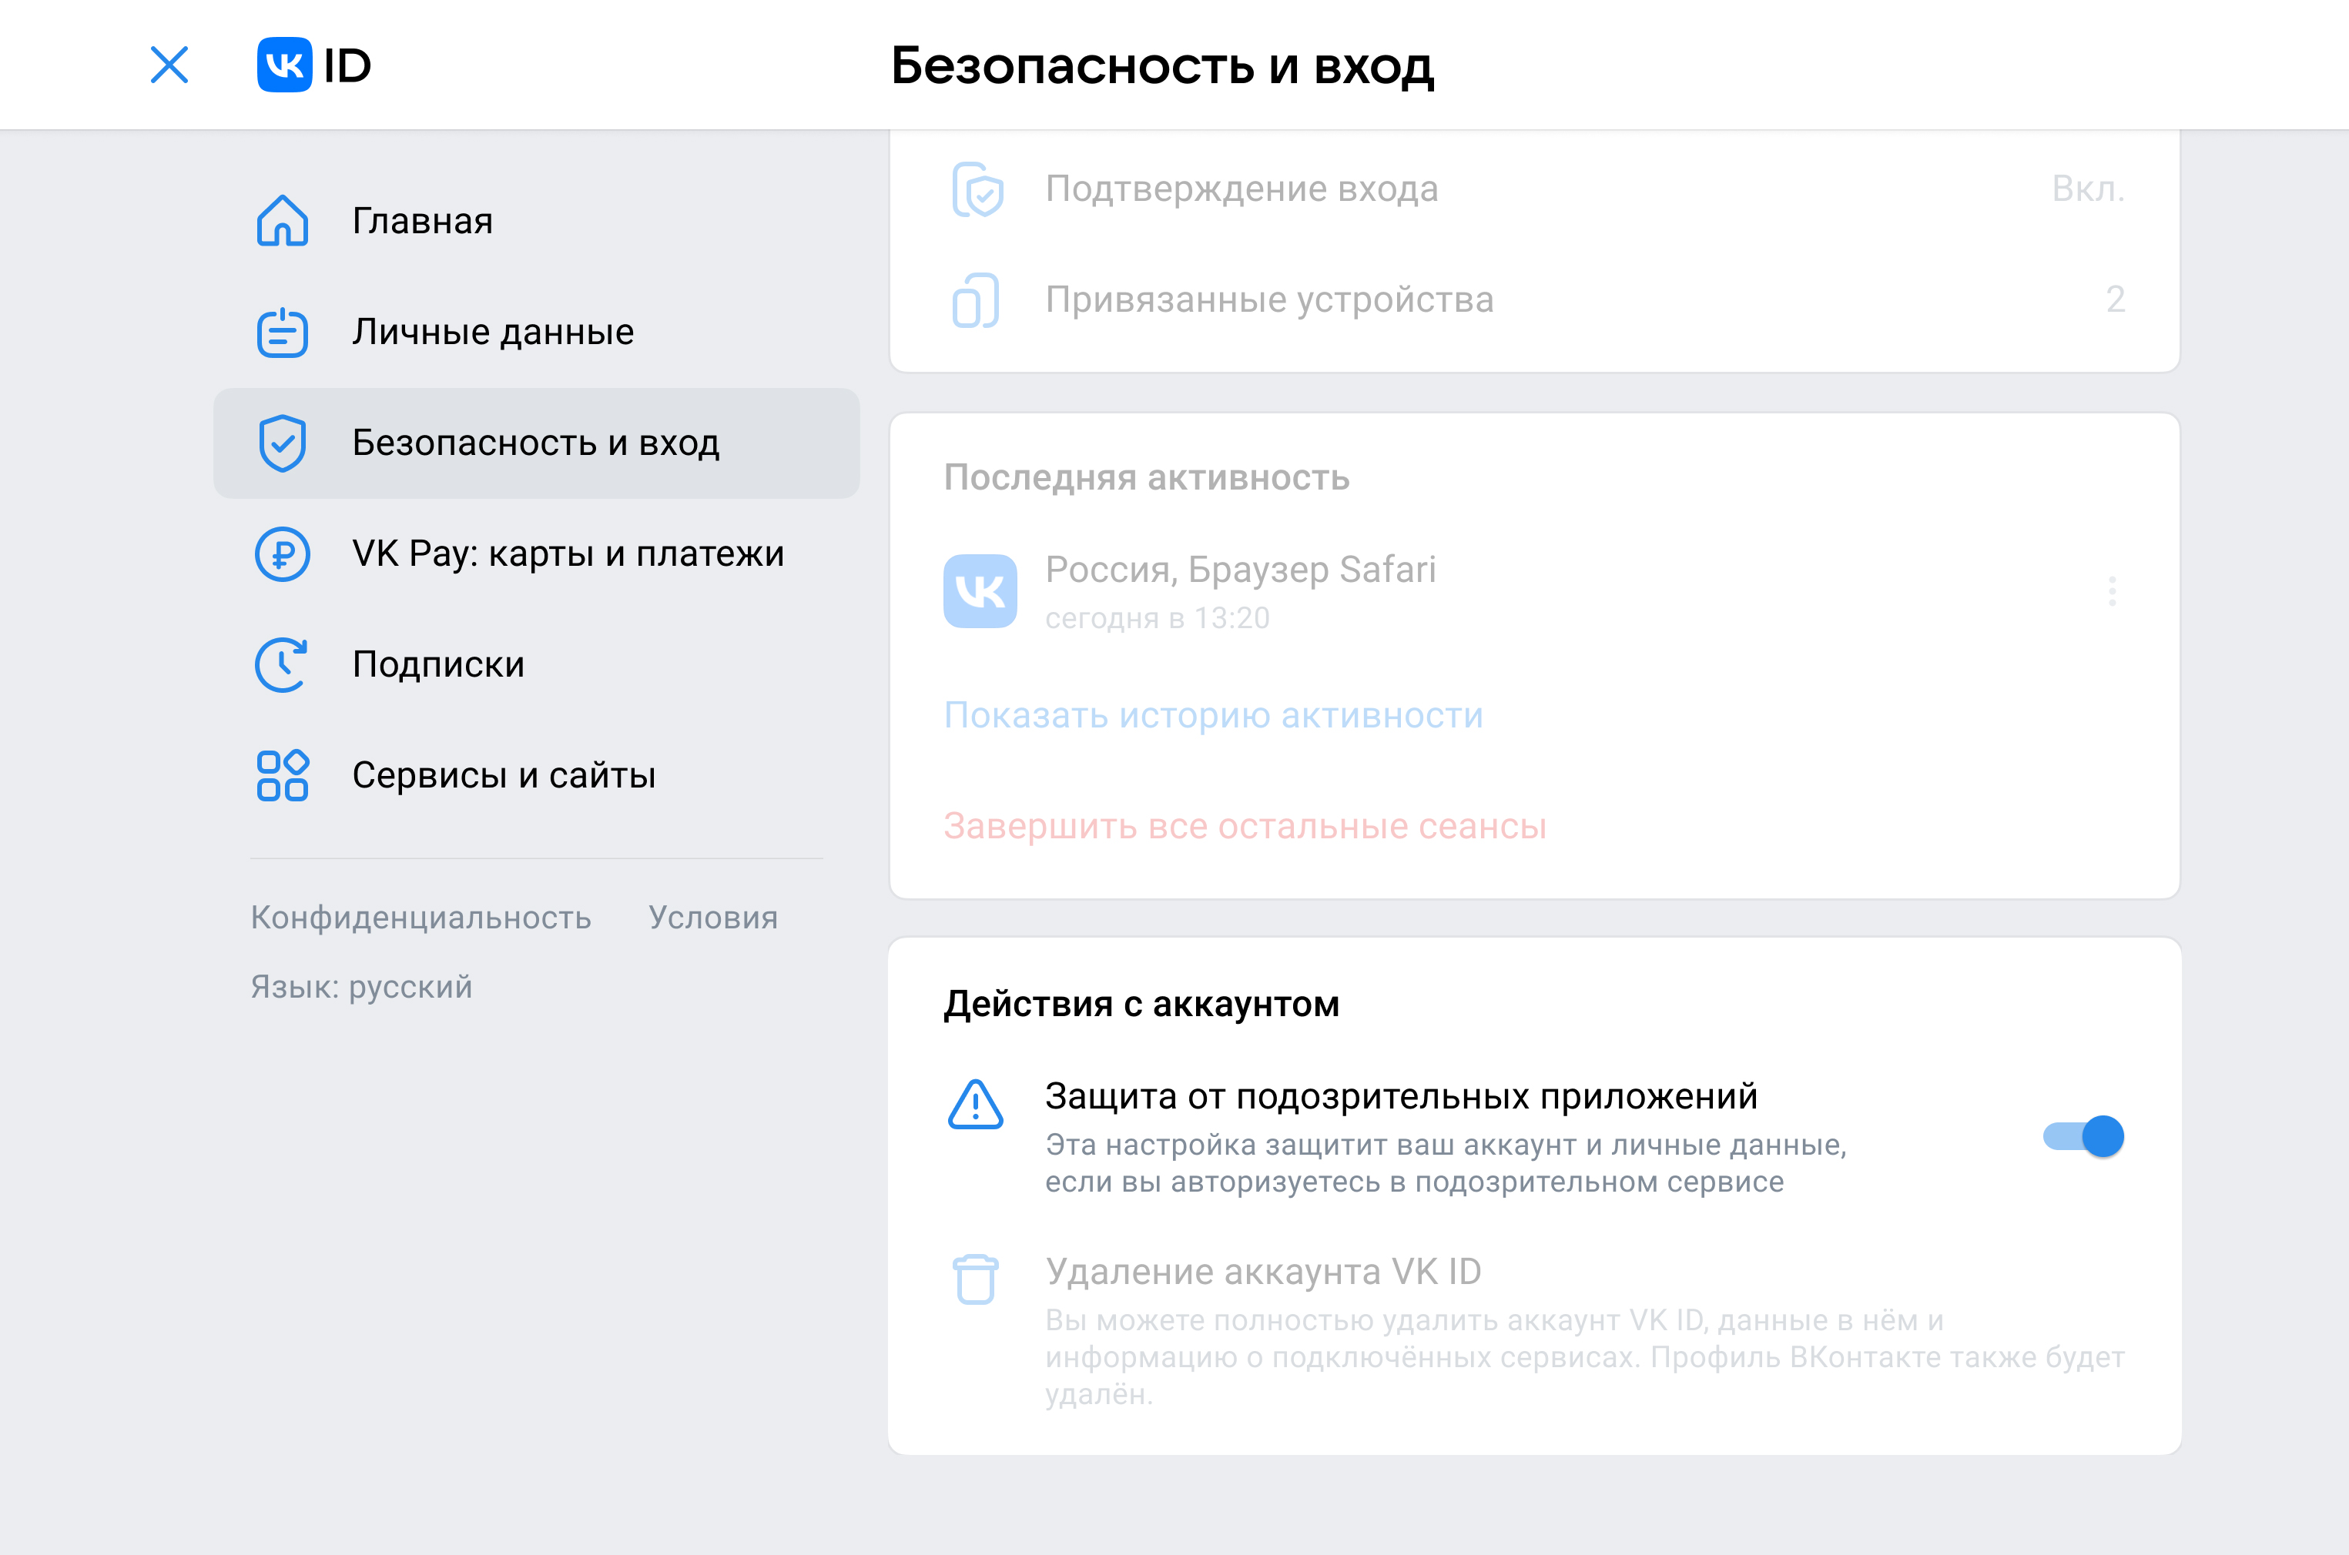This screenshot has height=1555, width=2349.
Task: Click the Вкл. status value
Action: click(x=2088, y=189)
